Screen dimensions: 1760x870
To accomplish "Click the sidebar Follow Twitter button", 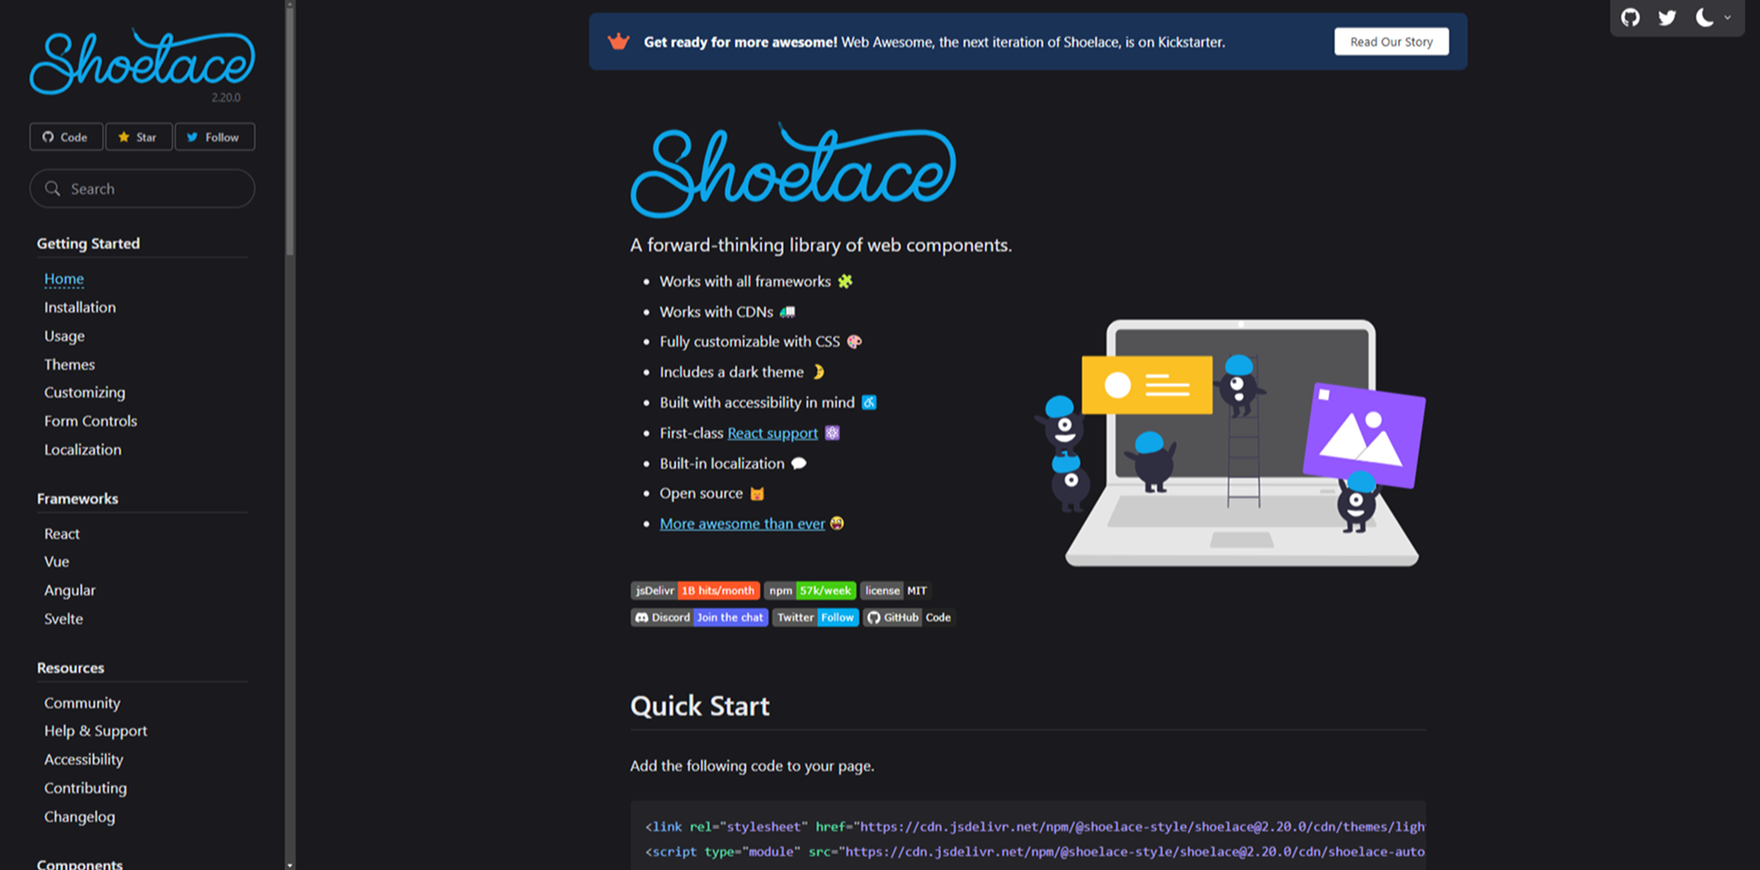I will 214,137.
